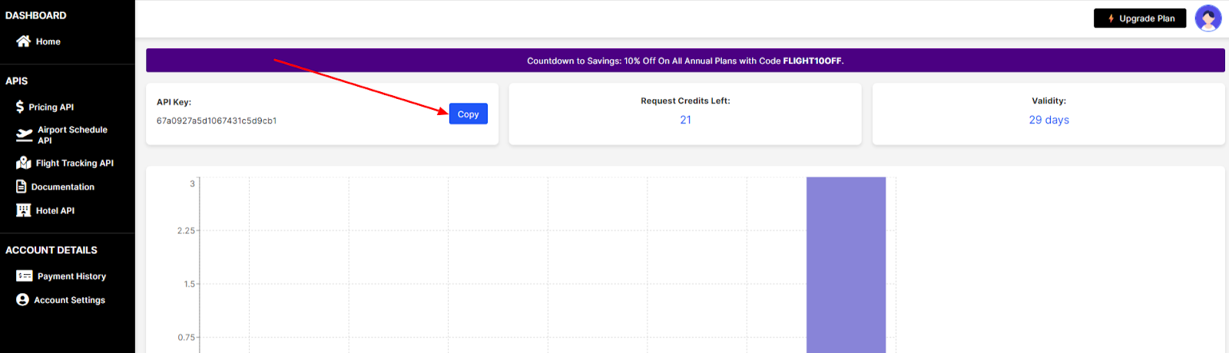Click the Validity label
Viewport: 1229px width, 353px height.
pyautogui.click(x=1048, y=101)
